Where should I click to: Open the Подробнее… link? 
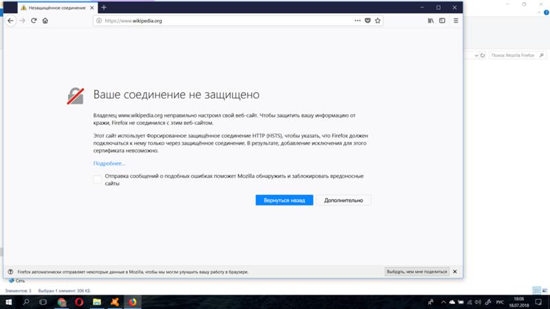click(x=109, y=163)
